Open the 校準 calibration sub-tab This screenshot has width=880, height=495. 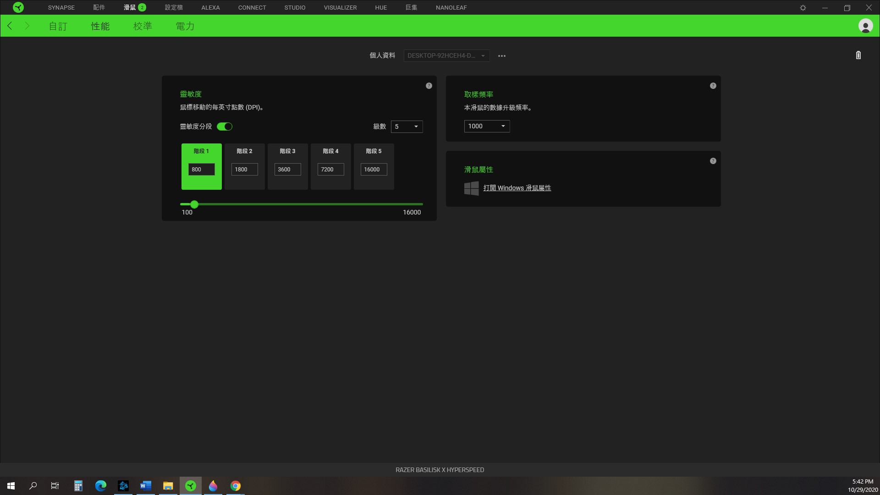pyautogui.click(x=143, y=26)
